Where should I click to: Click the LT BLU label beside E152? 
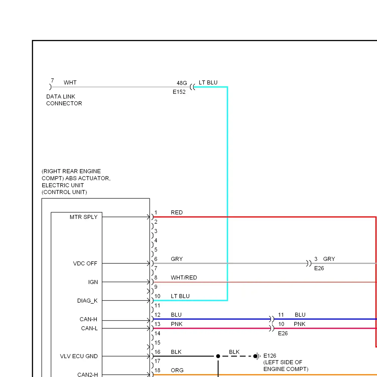point(208,83)
